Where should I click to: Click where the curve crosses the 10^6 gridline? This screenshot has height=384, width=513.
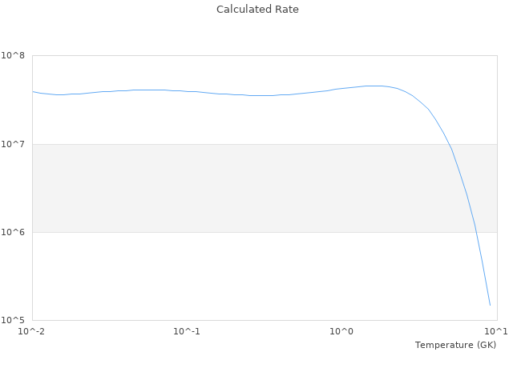[x=476, y=232]
